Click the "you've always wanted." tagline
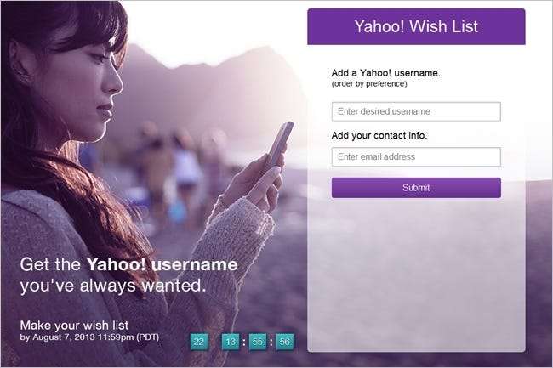The image size is (553, 368). (x=113, y=286)
